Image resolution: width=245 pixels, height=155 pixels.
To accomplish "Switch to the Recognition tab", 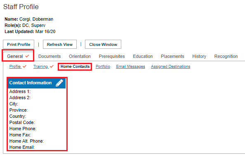I will 226,56.
